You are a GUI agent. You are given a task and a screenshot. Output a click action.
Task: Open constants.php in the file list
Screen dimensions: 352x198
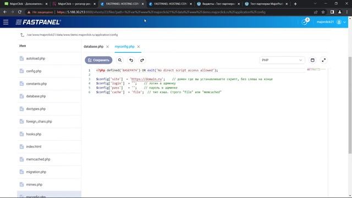point(49,84)
